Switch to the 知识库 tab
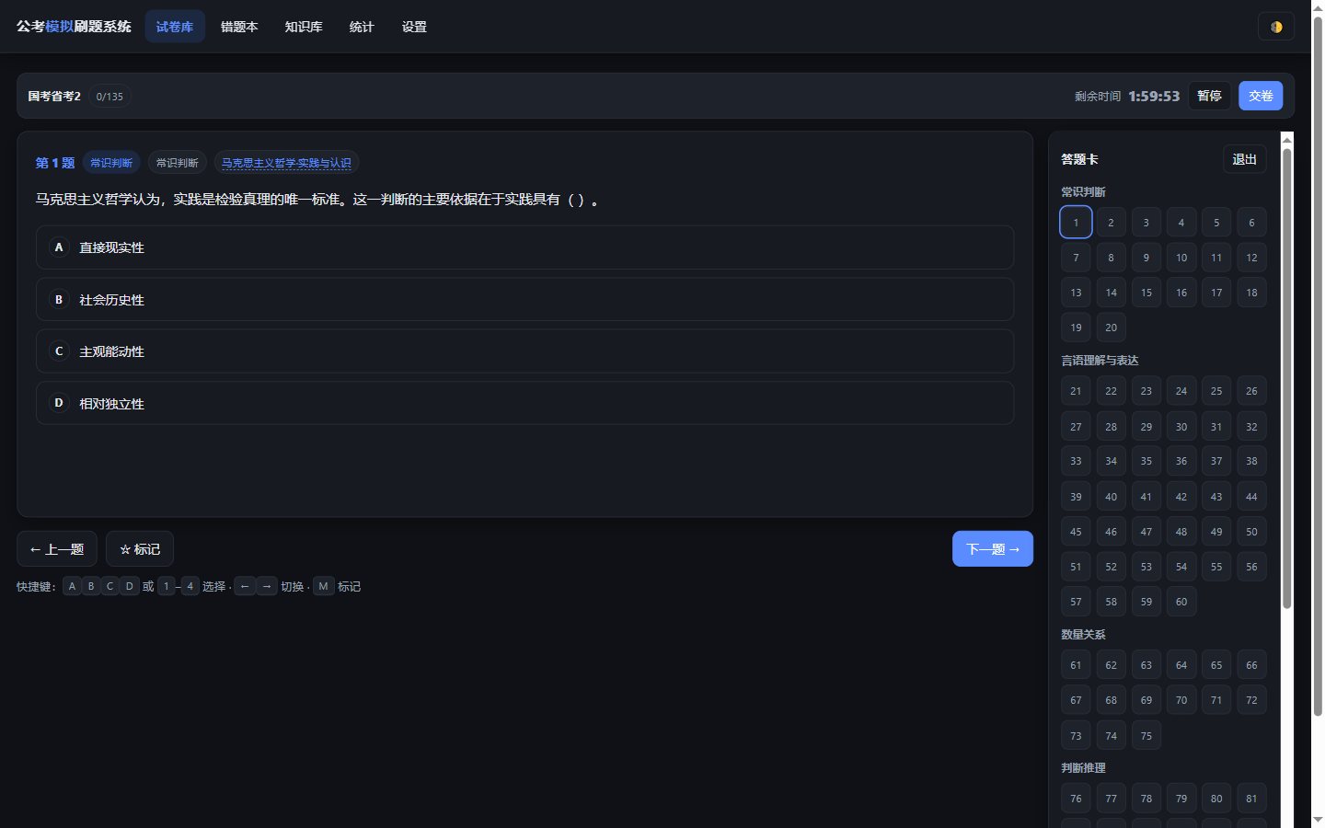 click(304, 27)
